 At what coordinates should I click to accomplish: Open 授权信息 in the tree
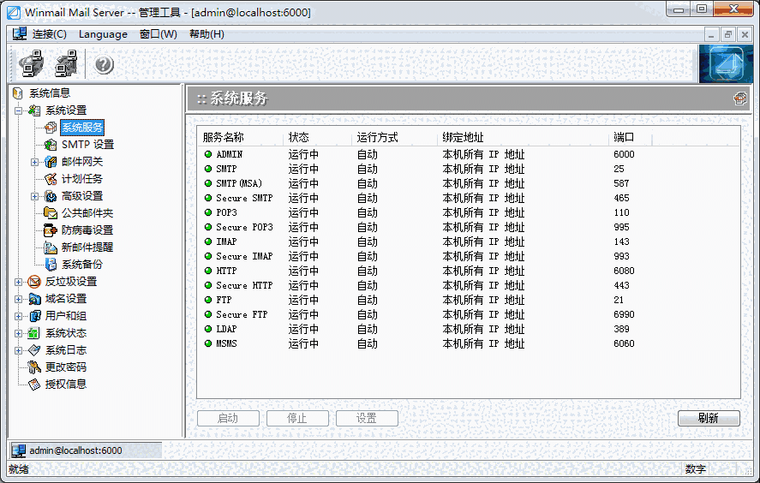pyautogui.click(x=65, y=385)
